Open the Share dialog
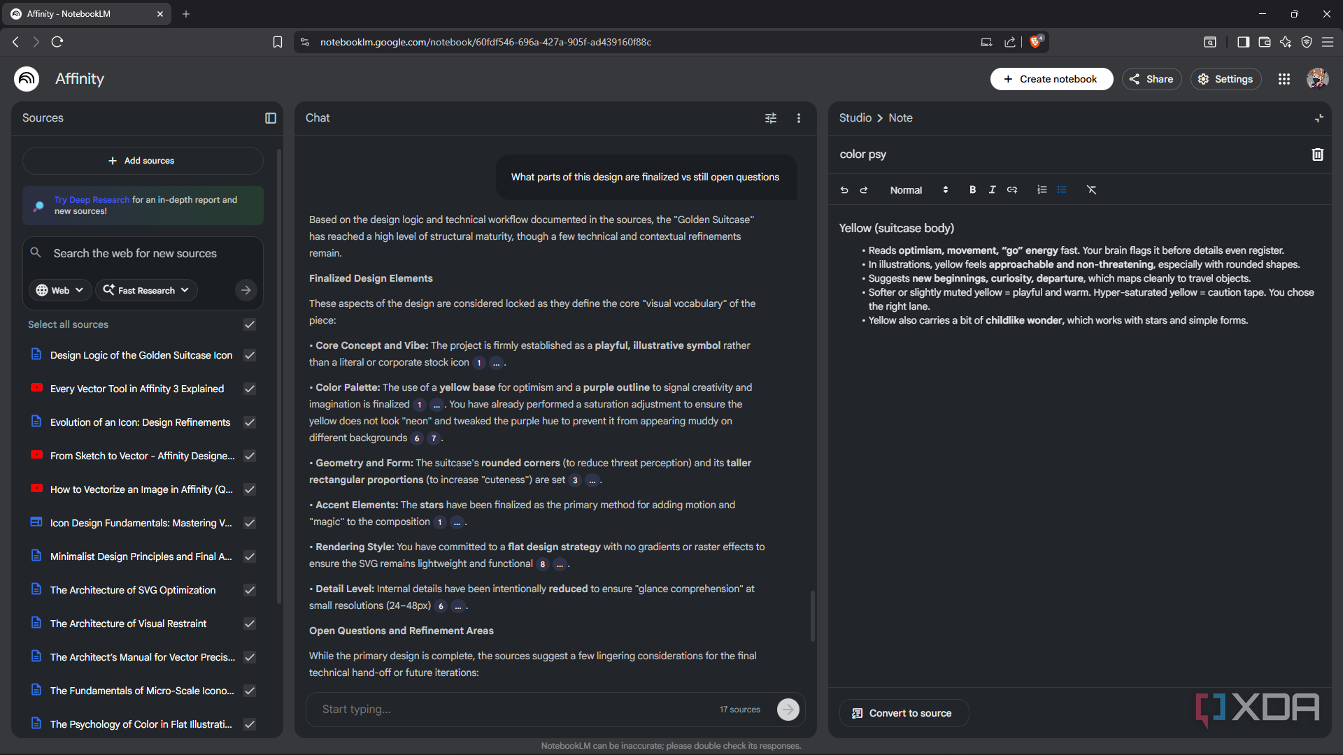This screenshot has height=755, width=1343. click(x=1151, y=79)
